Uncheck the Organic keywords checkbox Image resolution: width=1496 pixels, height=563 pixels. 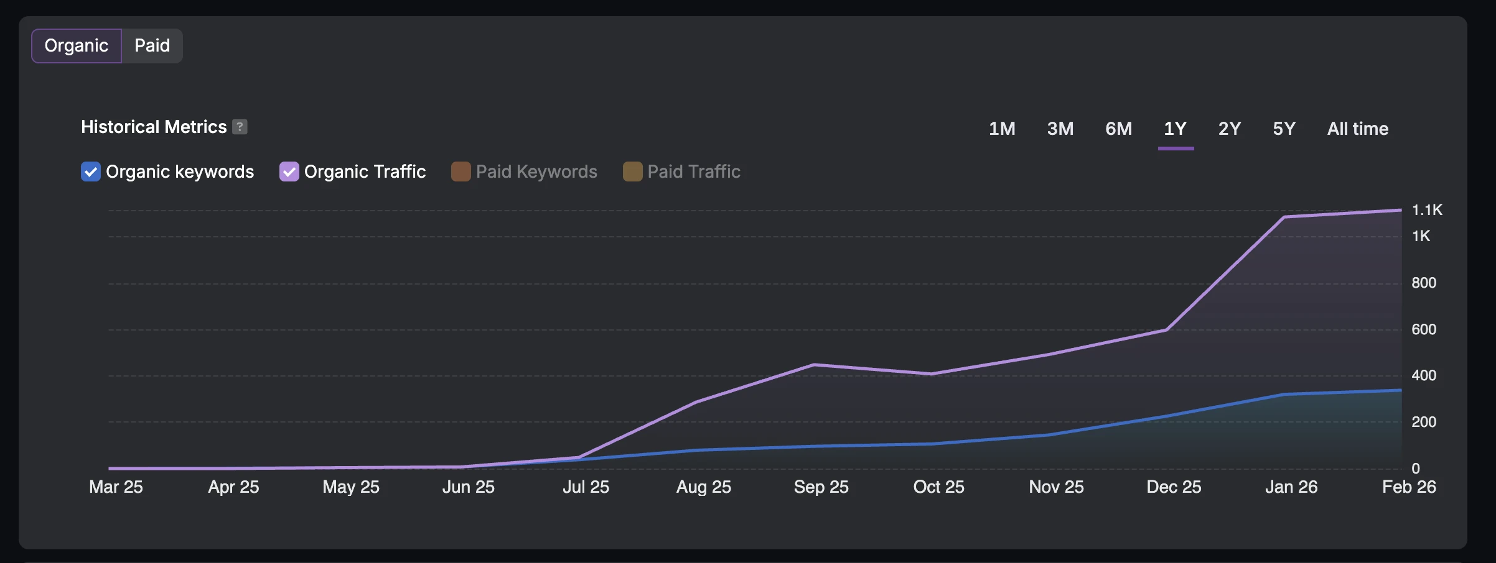coord(91,172)
